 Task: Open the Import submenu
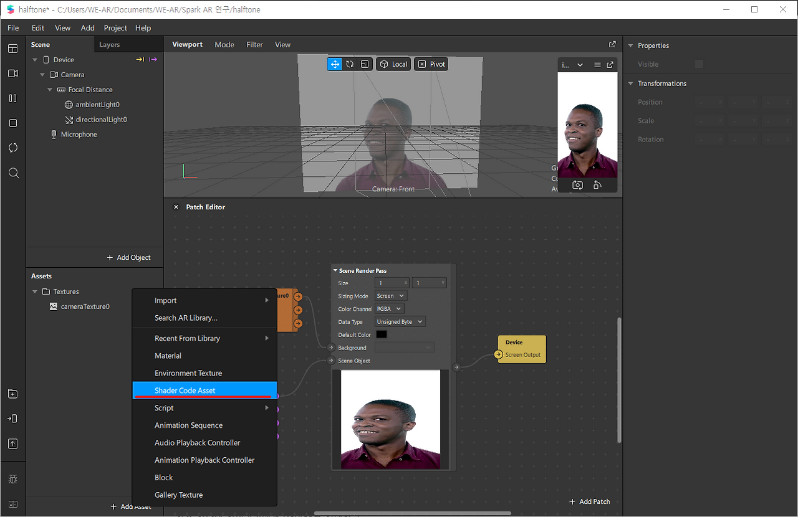[x=204, y=300]
